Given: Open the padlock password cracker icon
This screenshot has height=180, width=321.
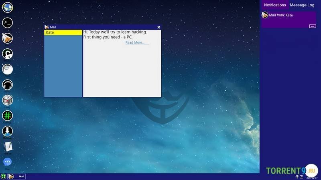Looking at the screenshot, I should (x=8, y=54).
